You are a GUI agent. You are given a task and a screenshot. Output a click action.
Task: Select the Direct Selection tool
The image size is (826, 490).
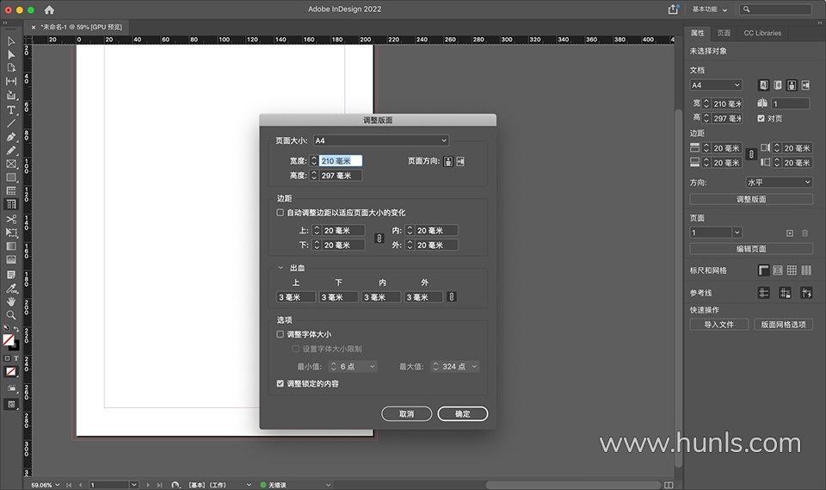click(x=11, y=54)
